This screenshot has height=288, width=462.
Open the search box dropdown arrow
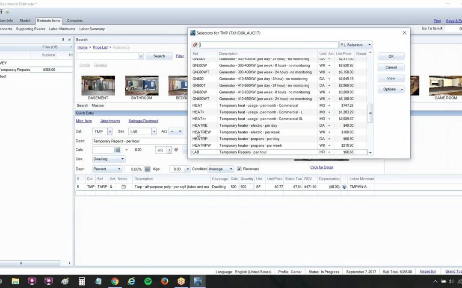pos(141,56)
